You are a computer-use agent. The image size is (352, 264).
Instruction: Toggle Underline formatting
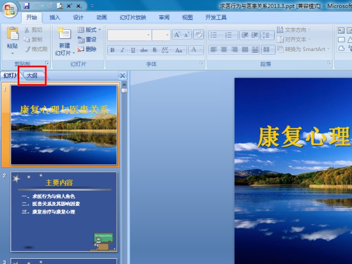pos(133,50)
